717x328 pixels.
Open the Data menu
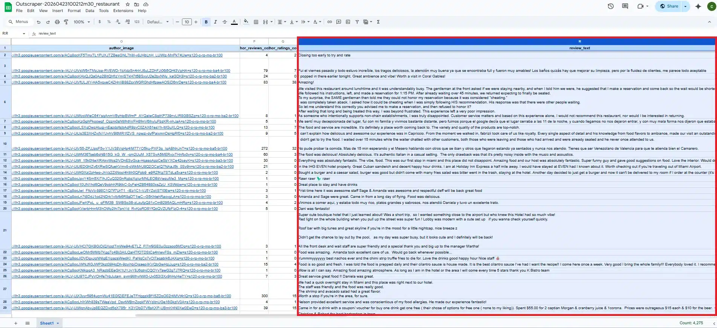tap(90, 11)
